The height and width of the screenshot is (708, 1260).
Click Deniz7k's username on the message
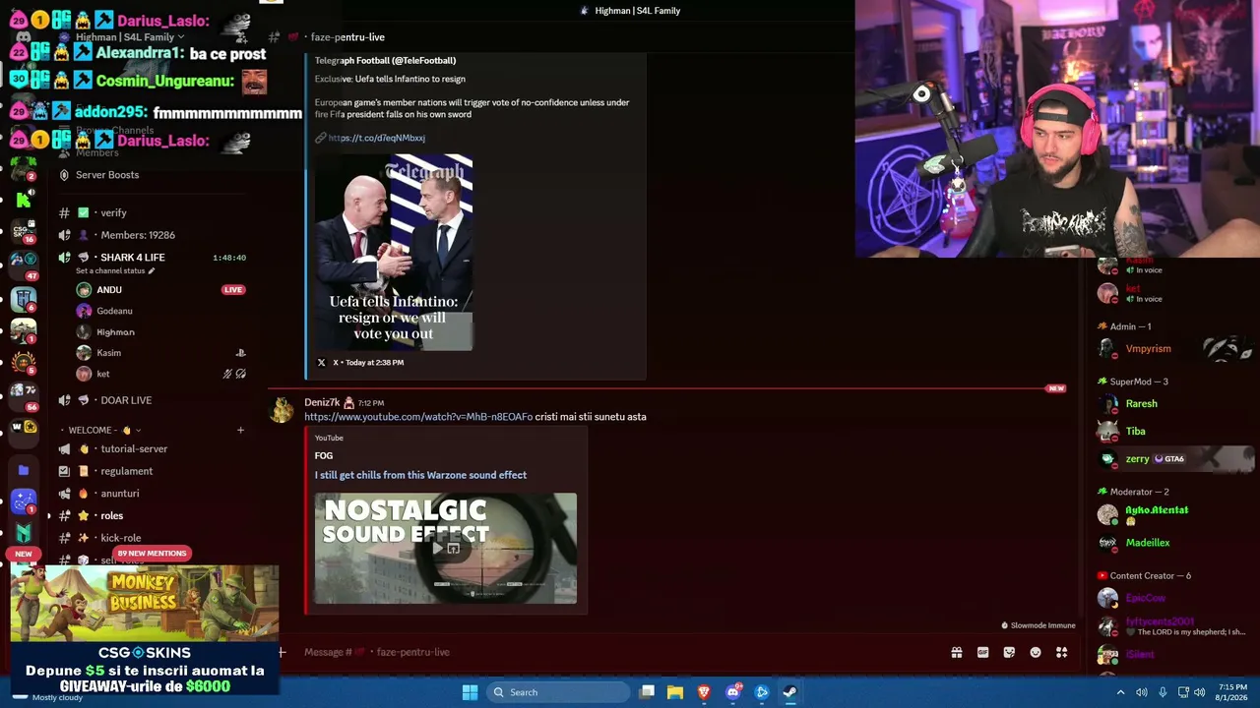[322, 402]
